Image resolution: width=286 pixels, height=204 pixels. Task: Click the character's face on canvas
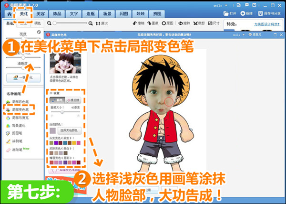click(x=161, y=96)
